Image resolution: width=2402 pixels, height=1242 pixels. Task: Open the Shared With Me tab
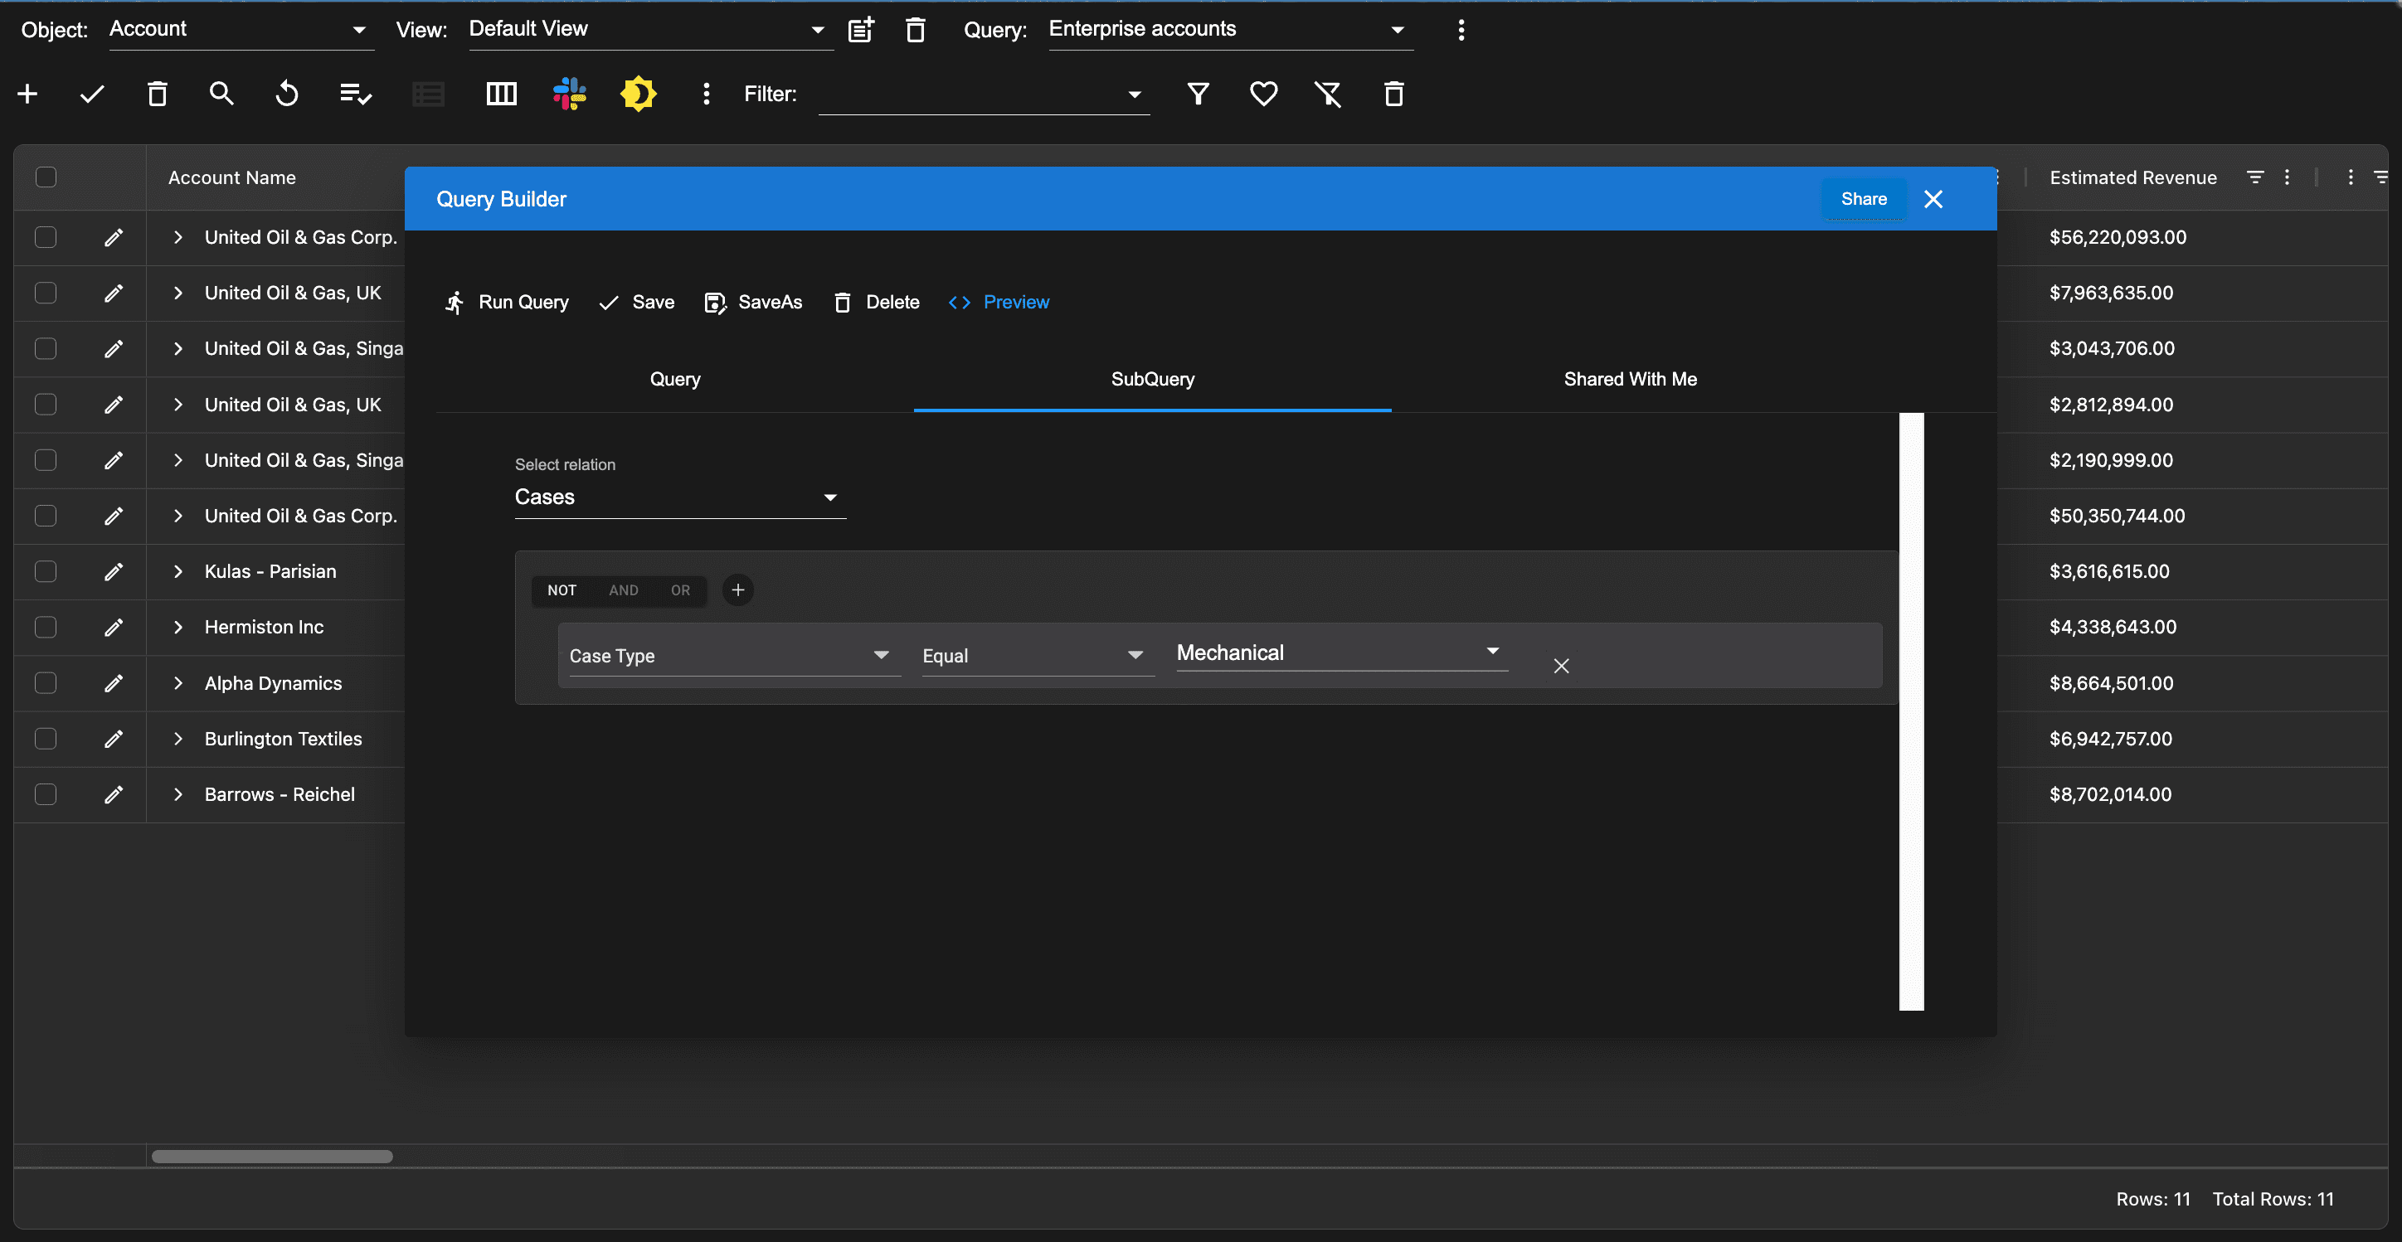pos(1629,380)
